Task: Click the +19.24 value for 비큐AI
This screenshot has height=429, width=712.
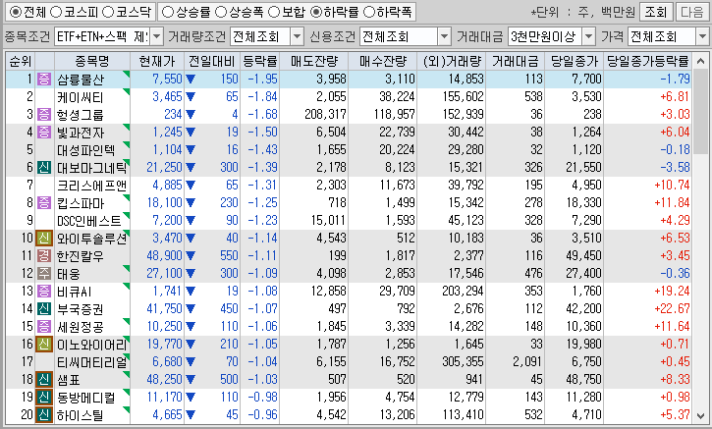Action: point(672,292)
